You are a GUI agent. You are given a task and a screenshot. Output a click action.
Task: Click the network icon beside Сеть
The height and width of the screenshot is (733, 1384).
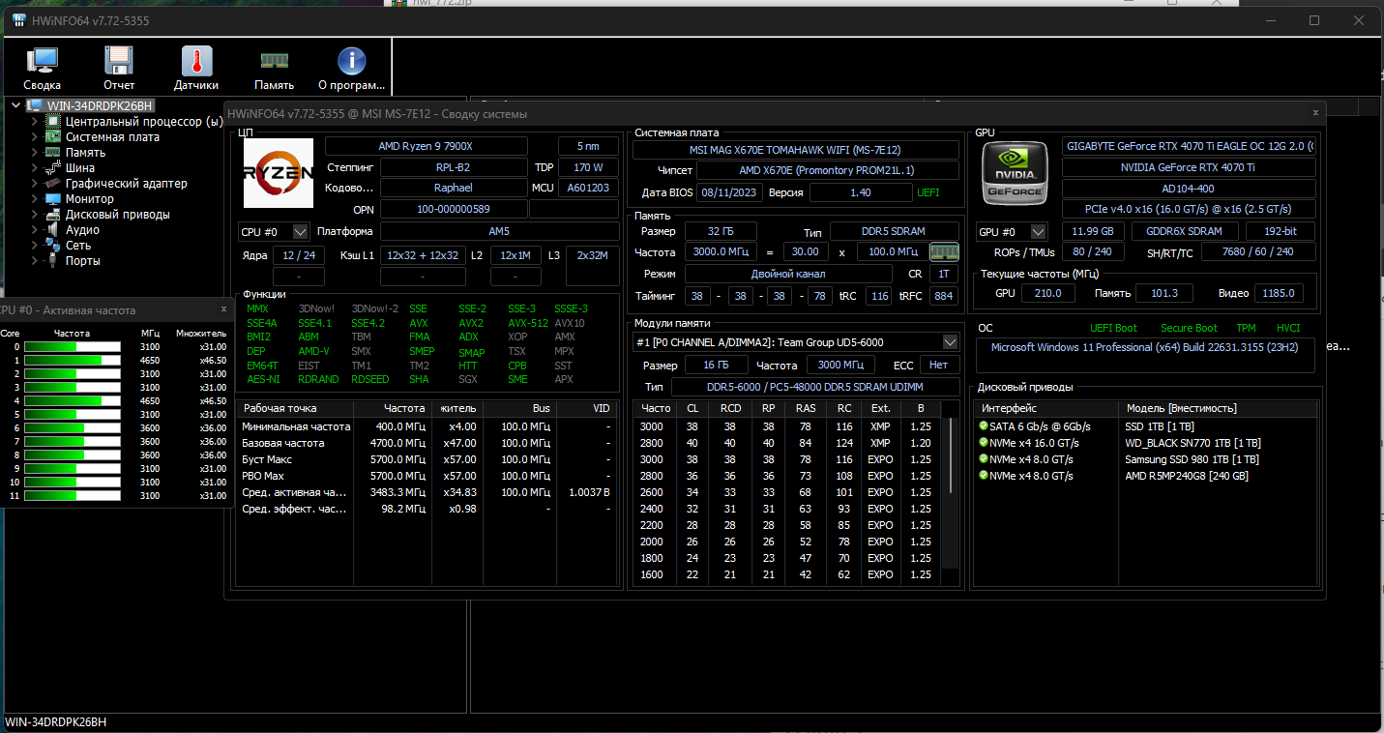pos(53,245)
